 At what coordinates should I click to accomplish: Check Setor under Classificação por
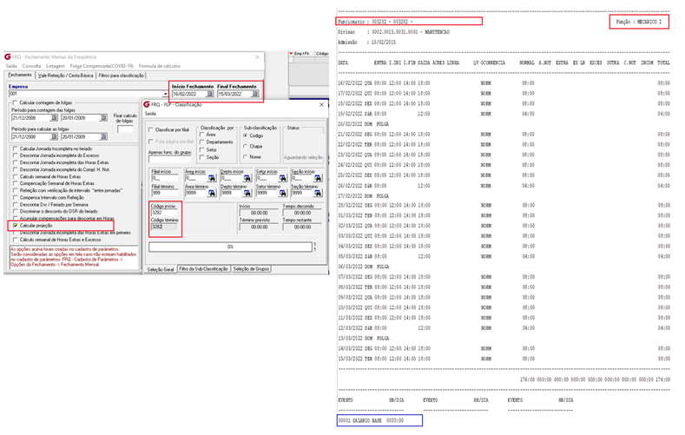(x=201, y=150)
